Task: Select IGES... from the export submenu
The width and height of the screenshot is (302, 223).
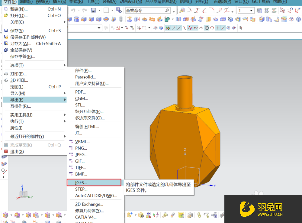Action: coord(81,183)
